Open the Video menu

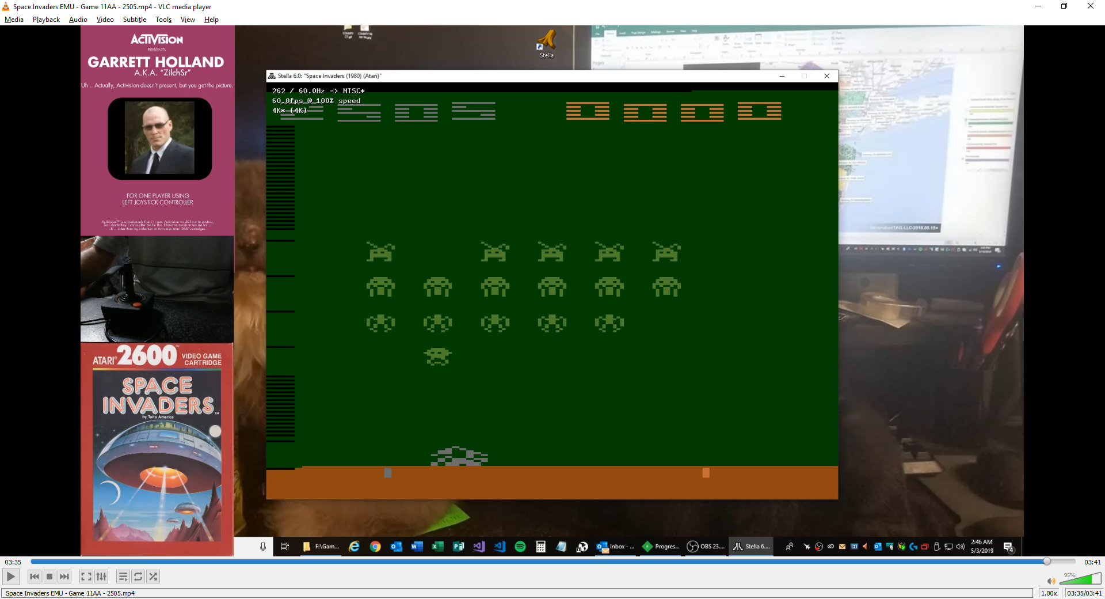[x=105, y=20]
